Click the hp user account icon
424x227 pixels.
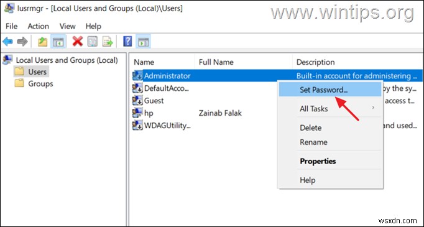[137, 113]
